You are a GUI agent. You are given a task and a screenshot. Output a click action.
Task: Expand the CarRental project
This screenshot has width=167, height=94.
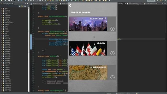point(1,12)
